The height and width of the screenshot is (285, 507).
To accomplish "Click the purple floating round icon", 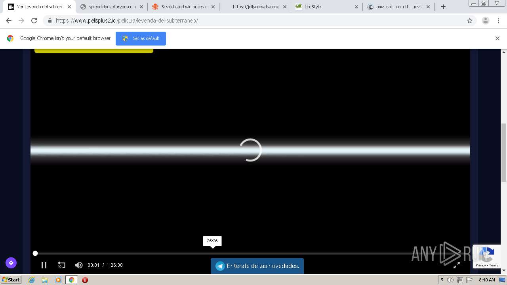I will click(x=11, y=262).
